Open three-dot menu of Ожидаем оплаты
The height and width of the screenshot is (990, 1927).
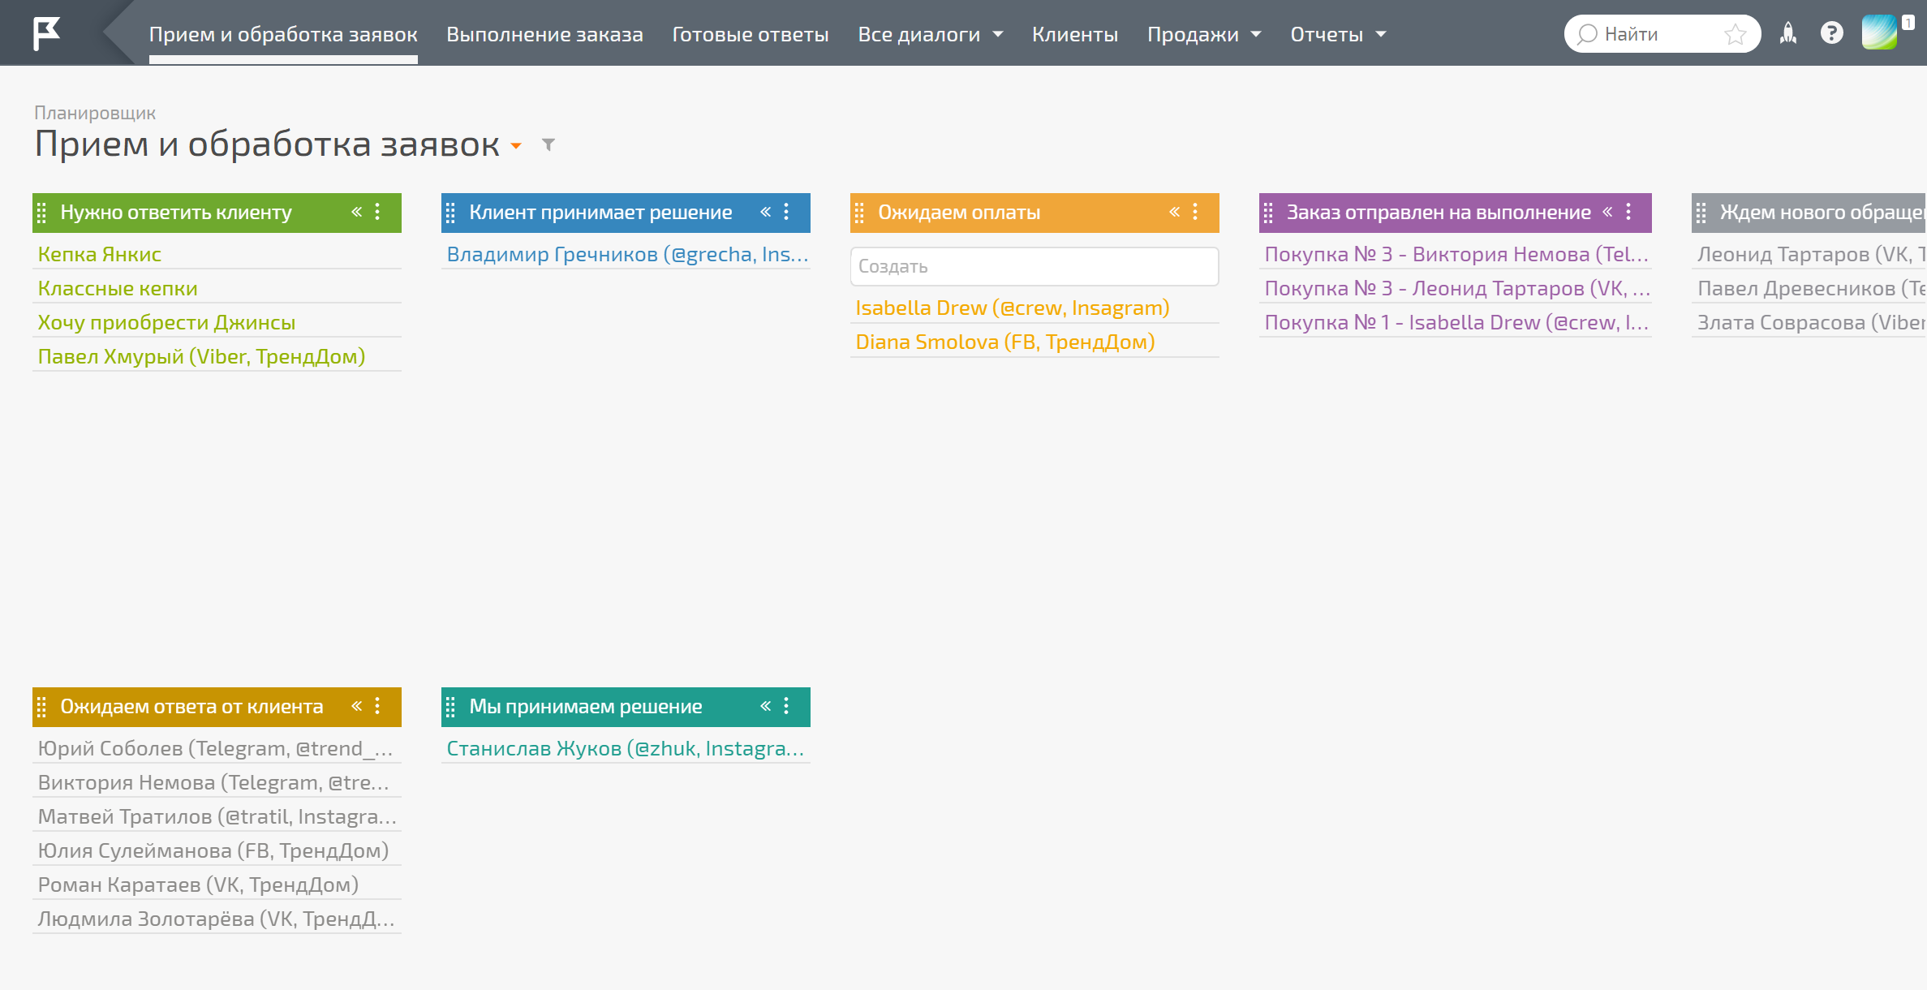pos(1195,212)
